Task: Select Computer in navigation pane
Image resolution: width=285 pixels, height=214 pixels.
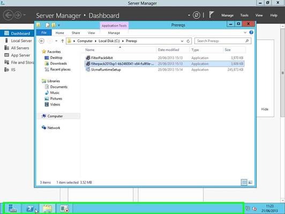Action: tap(55, 116)
